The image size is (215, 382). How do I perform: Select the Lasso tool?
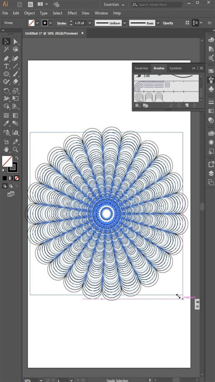[15, 50]
